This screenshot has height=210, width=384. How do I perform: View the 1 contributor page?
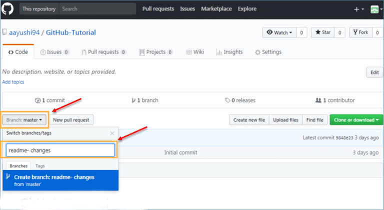point(335,100)
